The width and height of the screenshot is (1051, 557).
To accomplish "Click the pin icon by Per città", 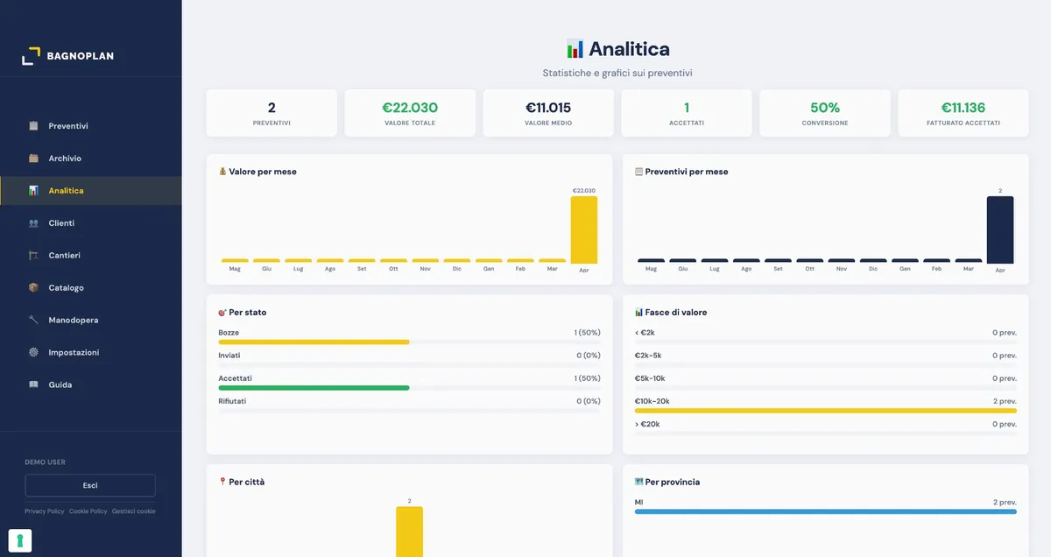I will [222, 483].
